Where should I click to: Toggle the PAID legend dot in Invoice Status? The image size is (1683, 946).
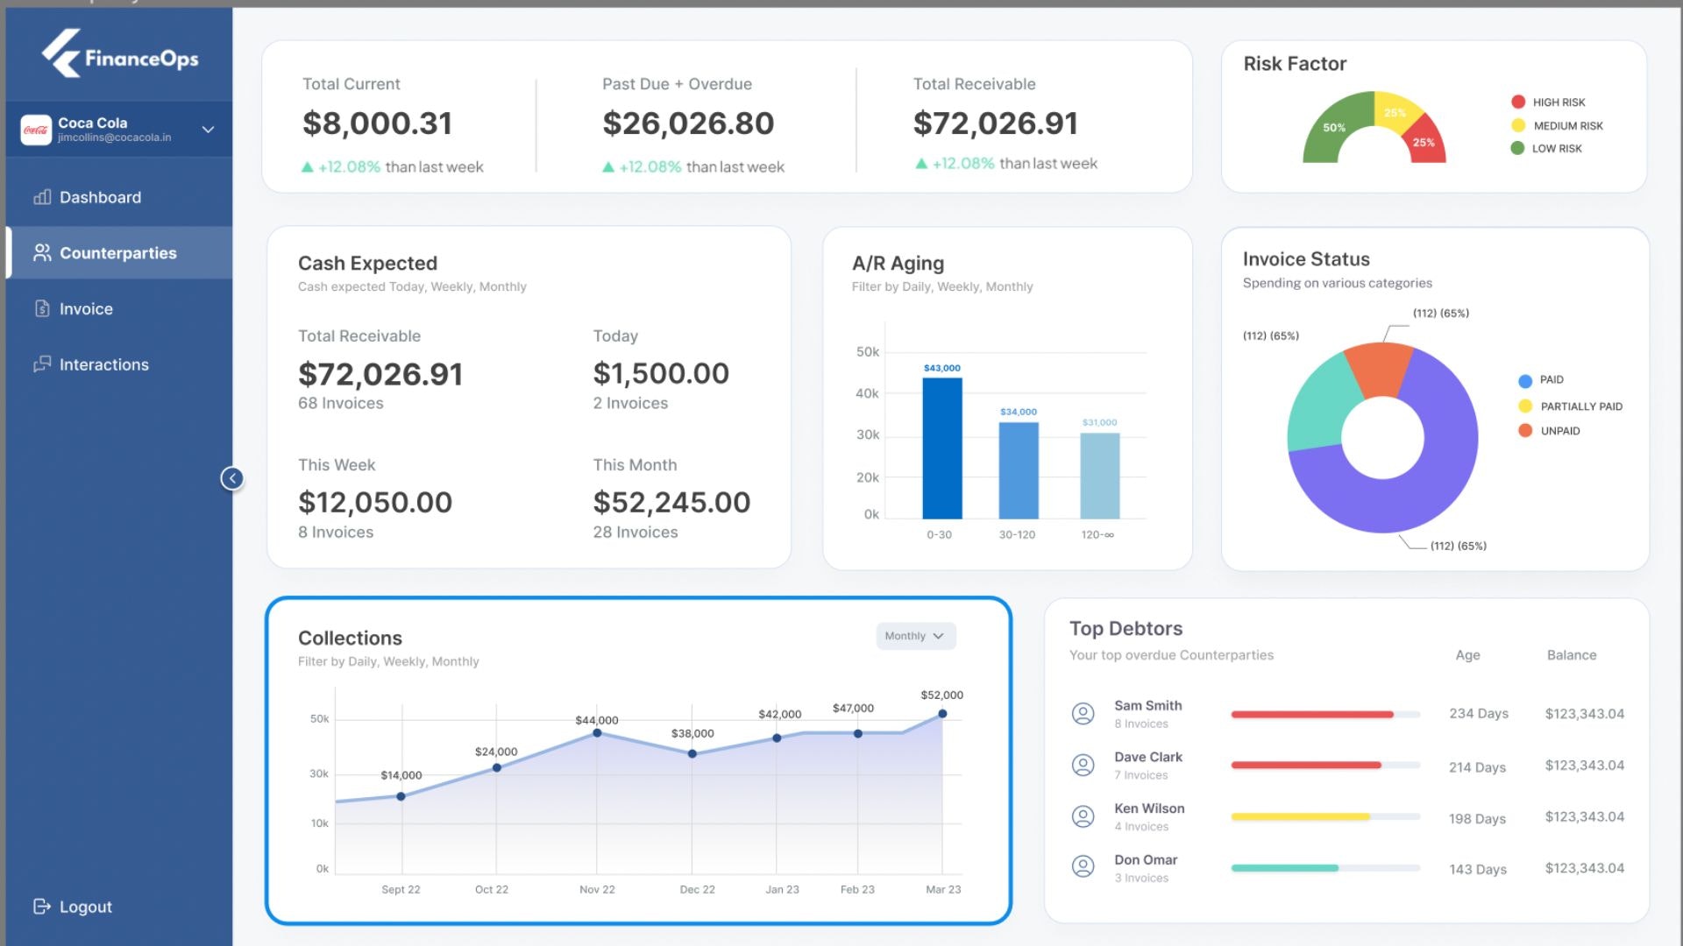1525,380
